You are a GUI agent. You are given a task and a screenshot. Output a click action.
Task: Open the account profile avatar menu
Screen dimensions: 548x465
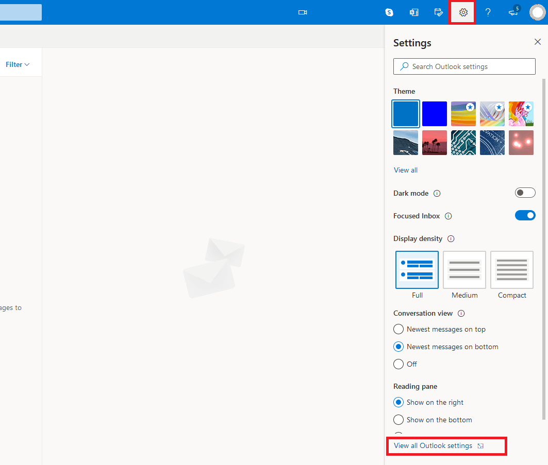point(538,12)
